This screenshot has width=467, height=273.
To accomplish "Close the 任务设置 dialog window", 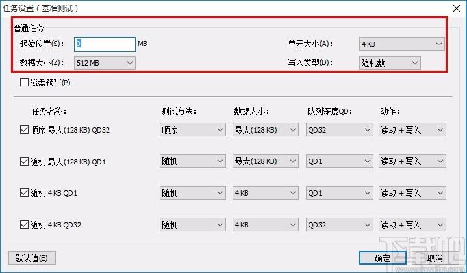I will [x=456, y=8].
